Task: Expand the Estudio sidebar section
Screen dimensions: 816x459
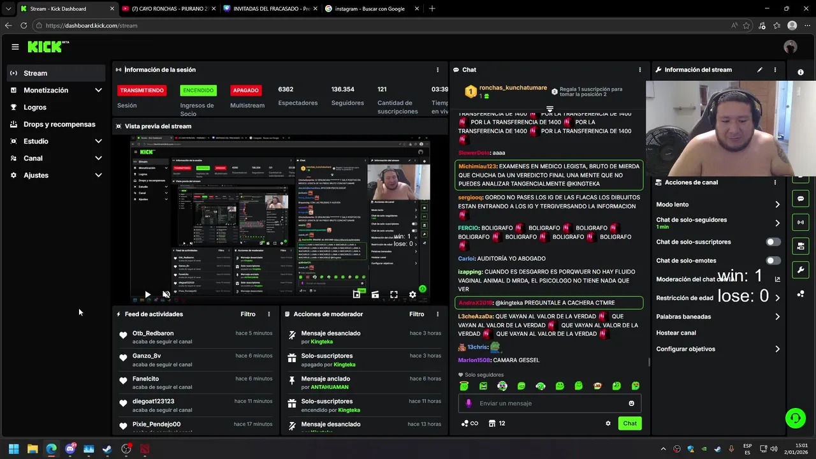Action: point(57,141)
